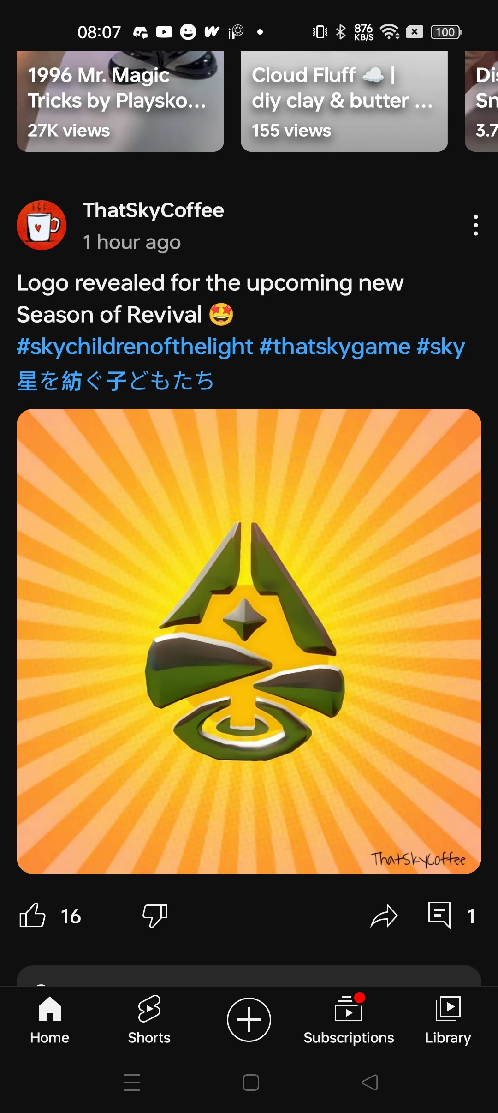This screenshot has height=1113, width=498.
Task: Open ThatSkyCoffee channel avatar
Action: (x=41, y=225)
